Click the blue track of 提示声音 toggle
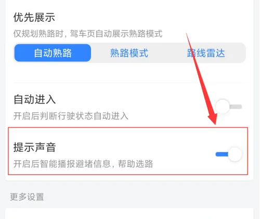This screenshot has height=219, width=260. 222,154
